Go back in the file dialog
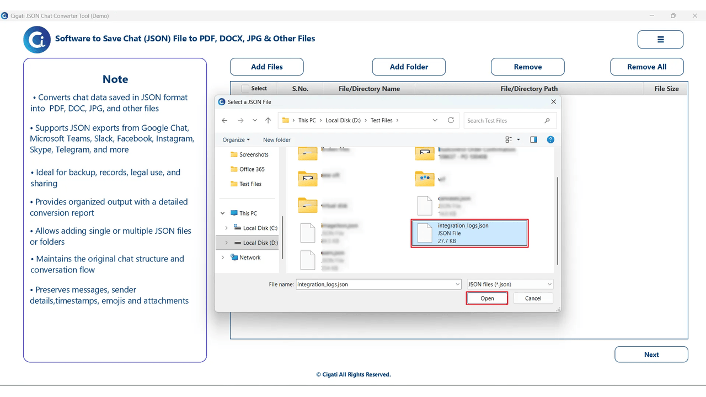Viewport: 706px width, 397px height. click(224, 120)
